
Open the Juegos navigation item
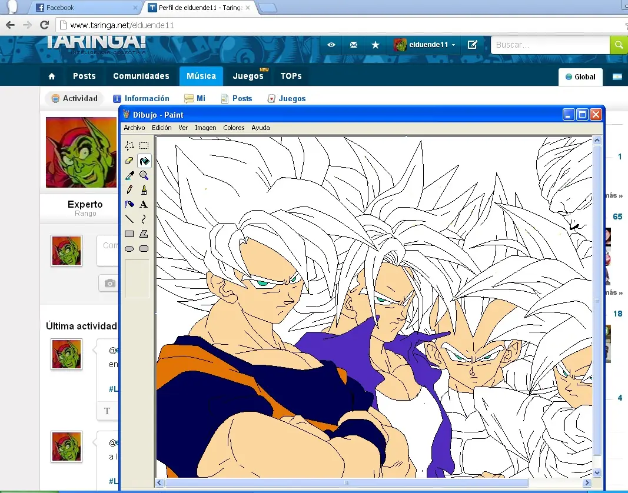click(x=248, y=76)
